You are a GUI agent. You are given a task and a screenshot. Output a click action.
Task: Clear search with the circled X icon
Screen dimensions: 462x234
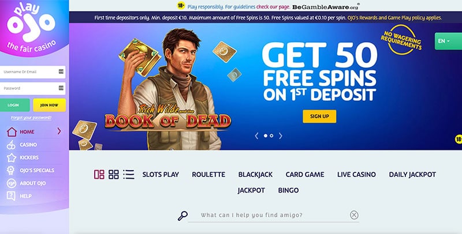[x=354, y=215]
